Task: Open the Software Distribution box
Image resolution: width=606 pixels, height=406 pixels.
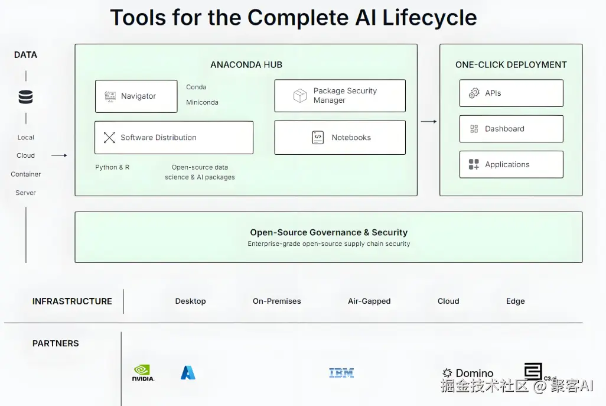Action: 174,138
